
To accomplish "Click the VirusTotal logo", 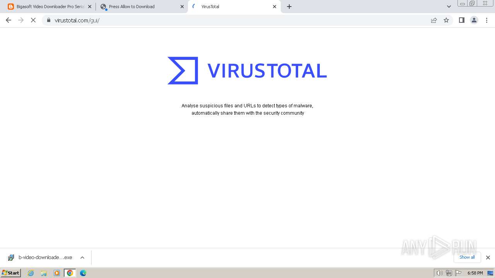I will tap(247, 71).
